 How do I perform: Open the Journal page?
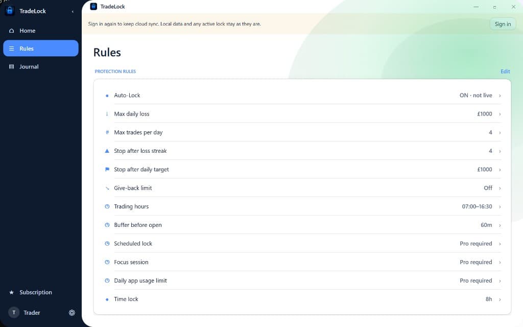click(x=41, y=66)
